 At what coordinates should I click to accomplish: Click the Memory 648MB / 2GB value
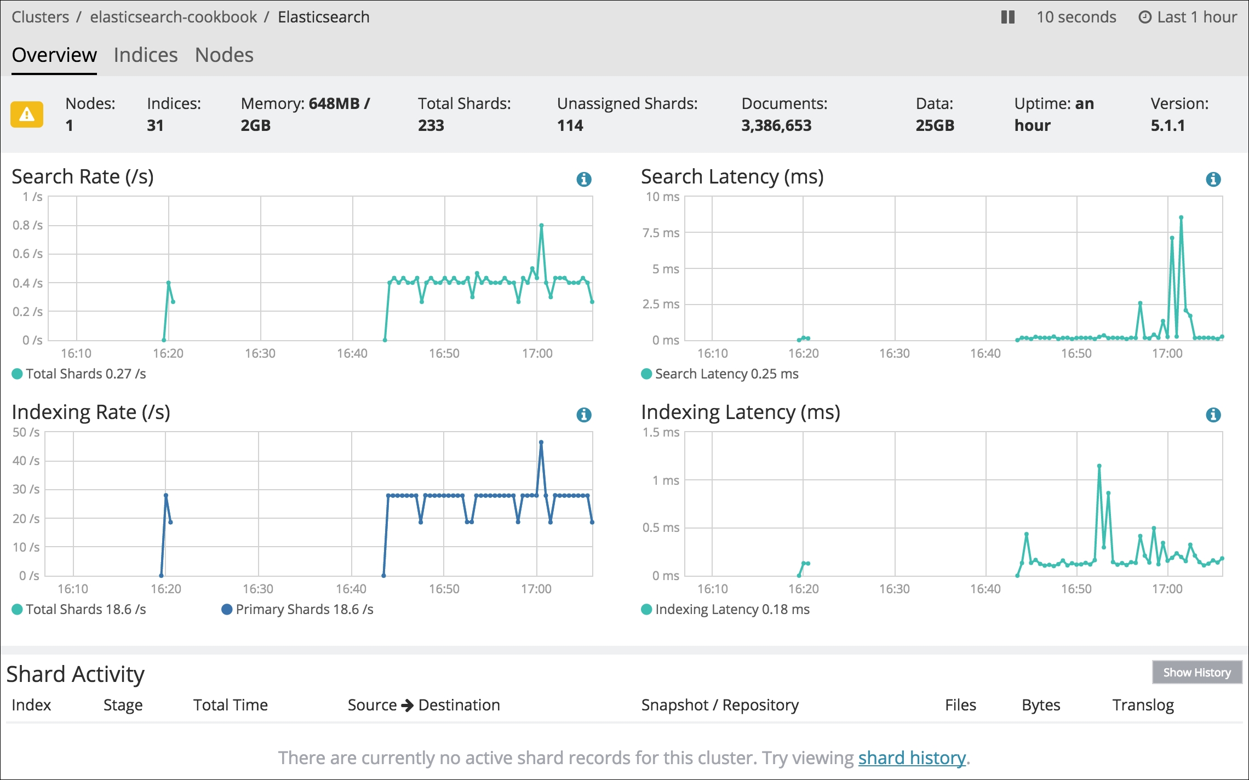click(305, 114)
